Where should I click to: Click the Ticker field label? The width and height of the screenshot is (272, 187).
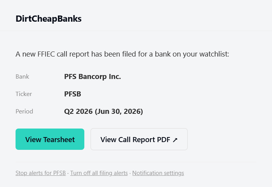pyautogui.click(x=24, y=94)
